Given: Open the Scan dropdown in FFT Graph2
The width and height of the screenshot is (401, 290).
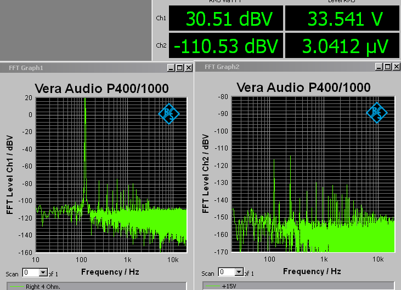Looking at the screenshot, I should click(x=239, y=272).
